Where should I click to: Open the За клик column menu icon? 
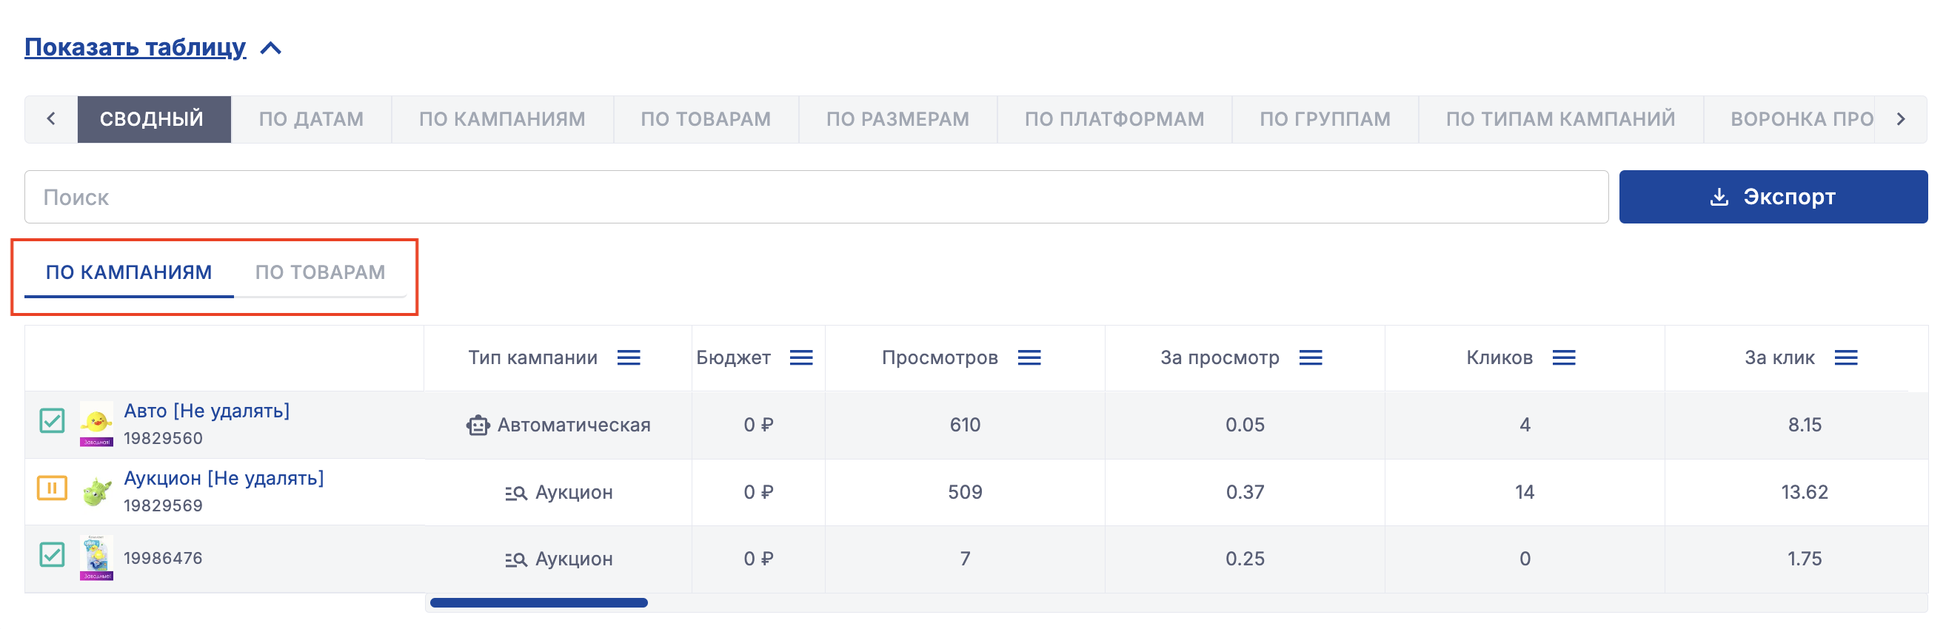tap(1845, 357)
